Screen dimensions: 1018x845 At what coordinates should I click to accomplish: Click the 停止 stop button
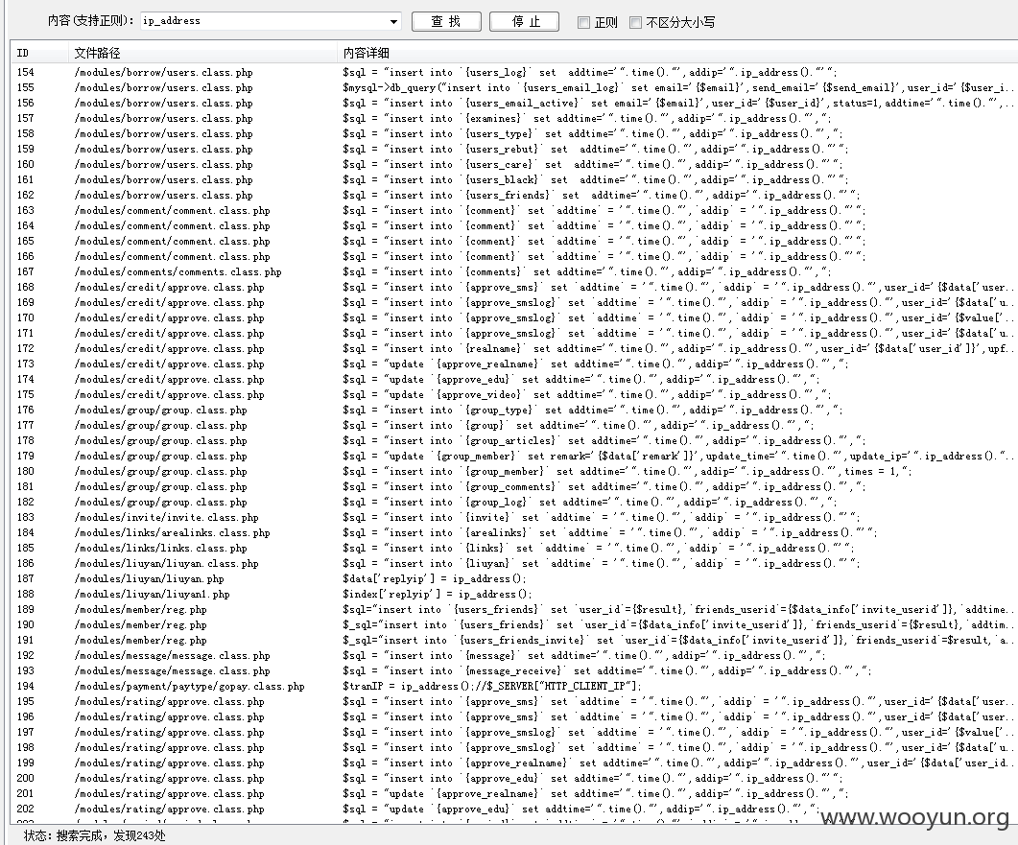525,21
